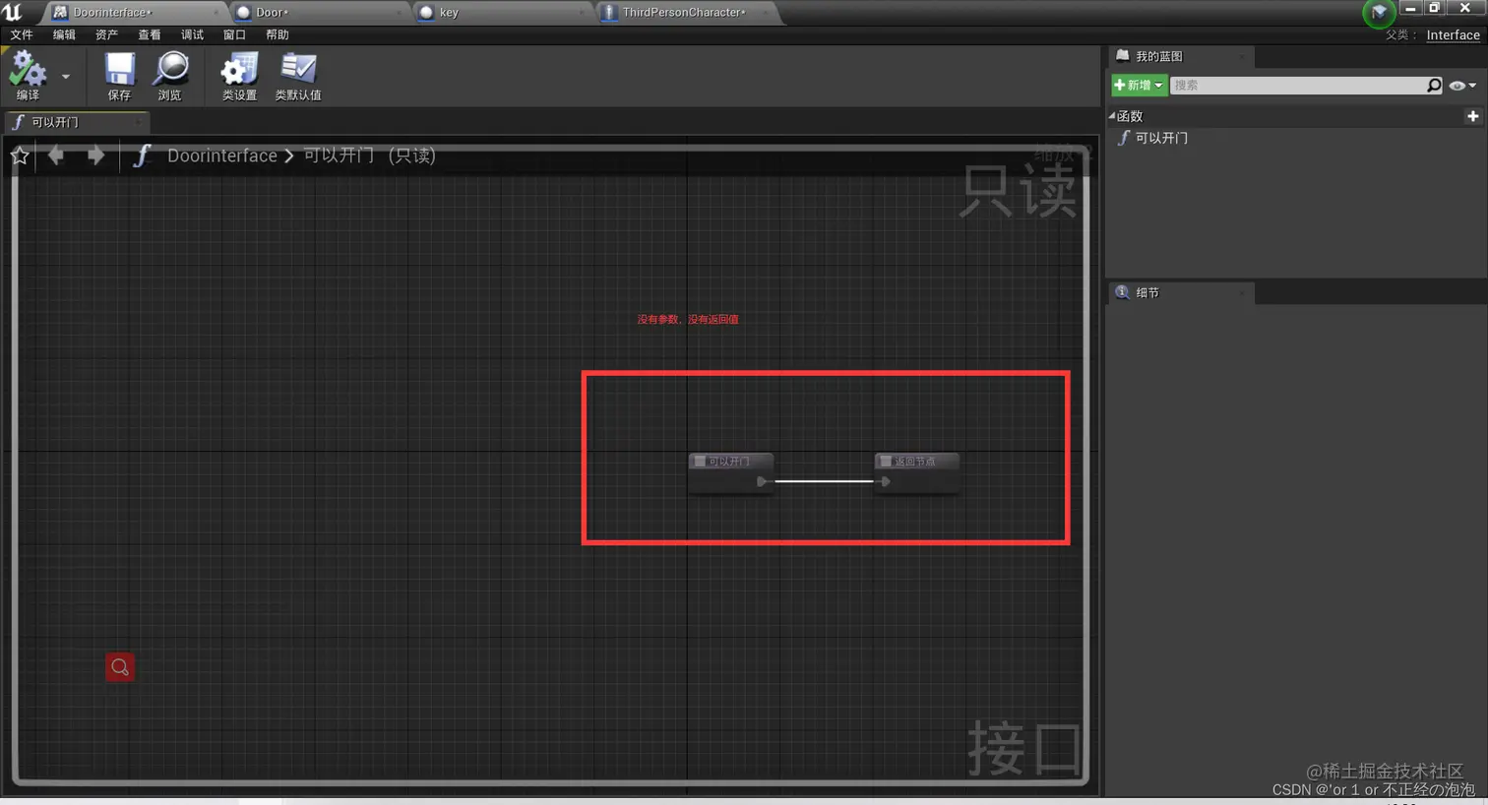Open the 编辑 menu

pos(64,34)
